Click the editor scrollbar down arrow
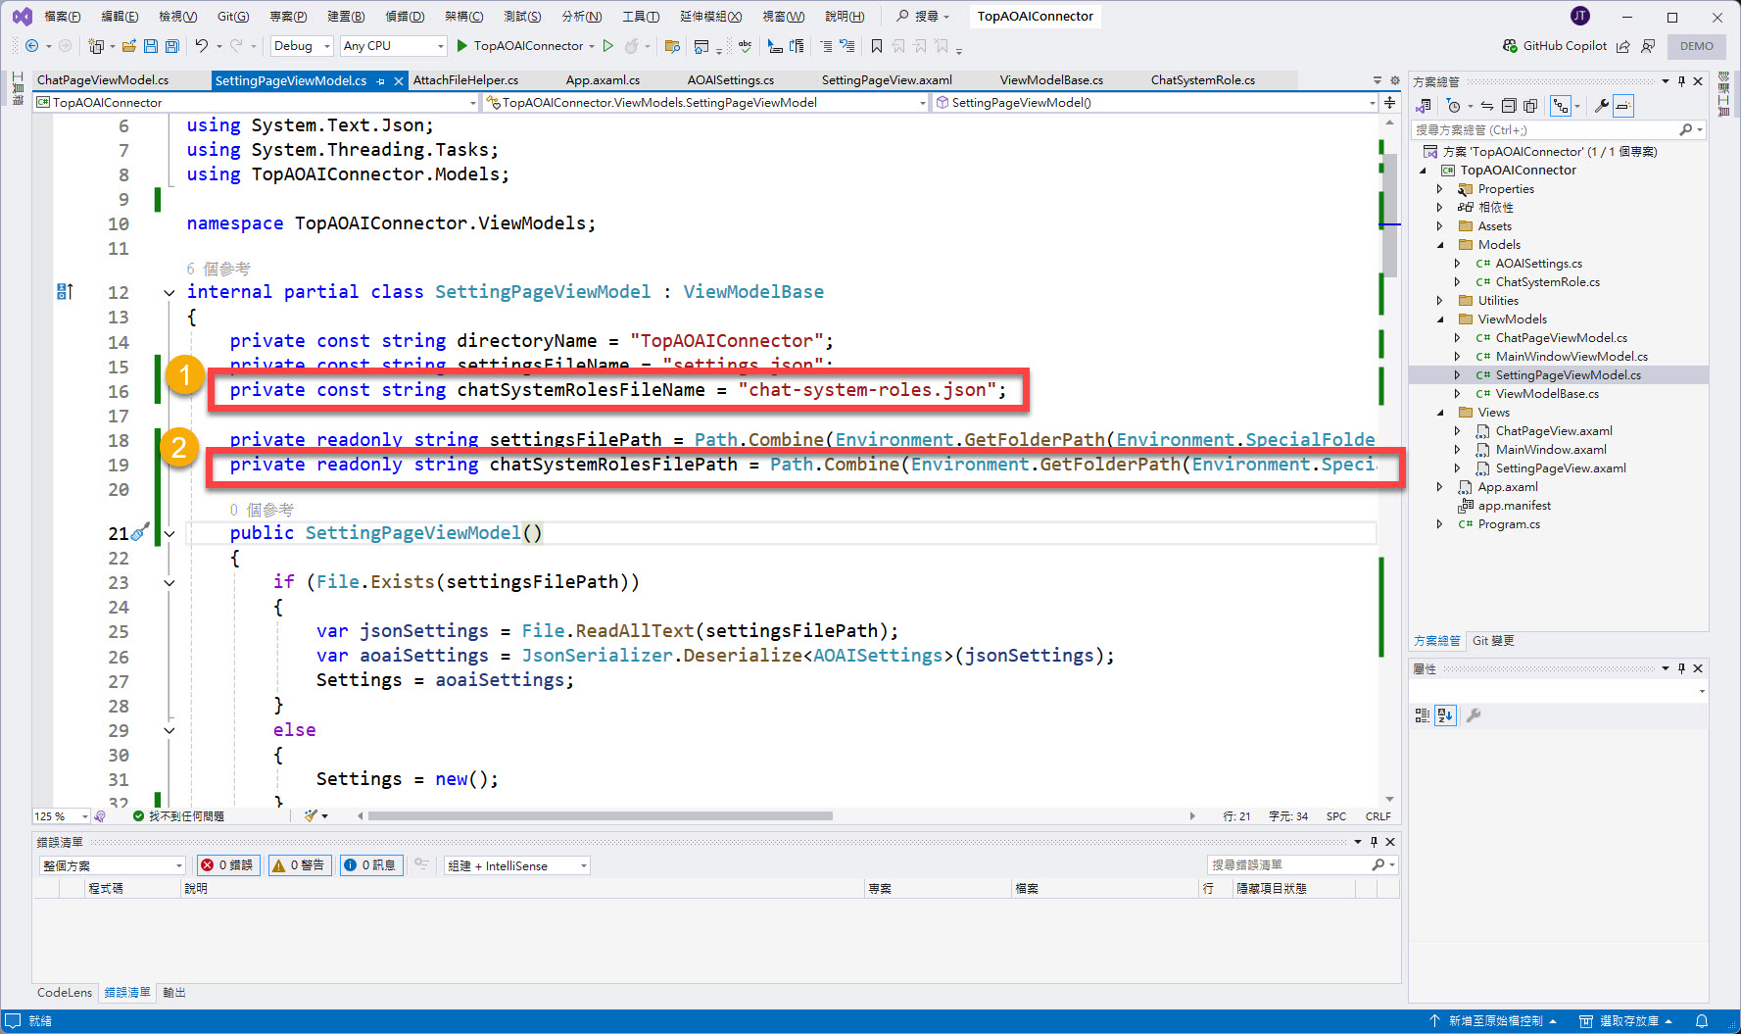Screen dimensions: 1741x1034 1389,800
